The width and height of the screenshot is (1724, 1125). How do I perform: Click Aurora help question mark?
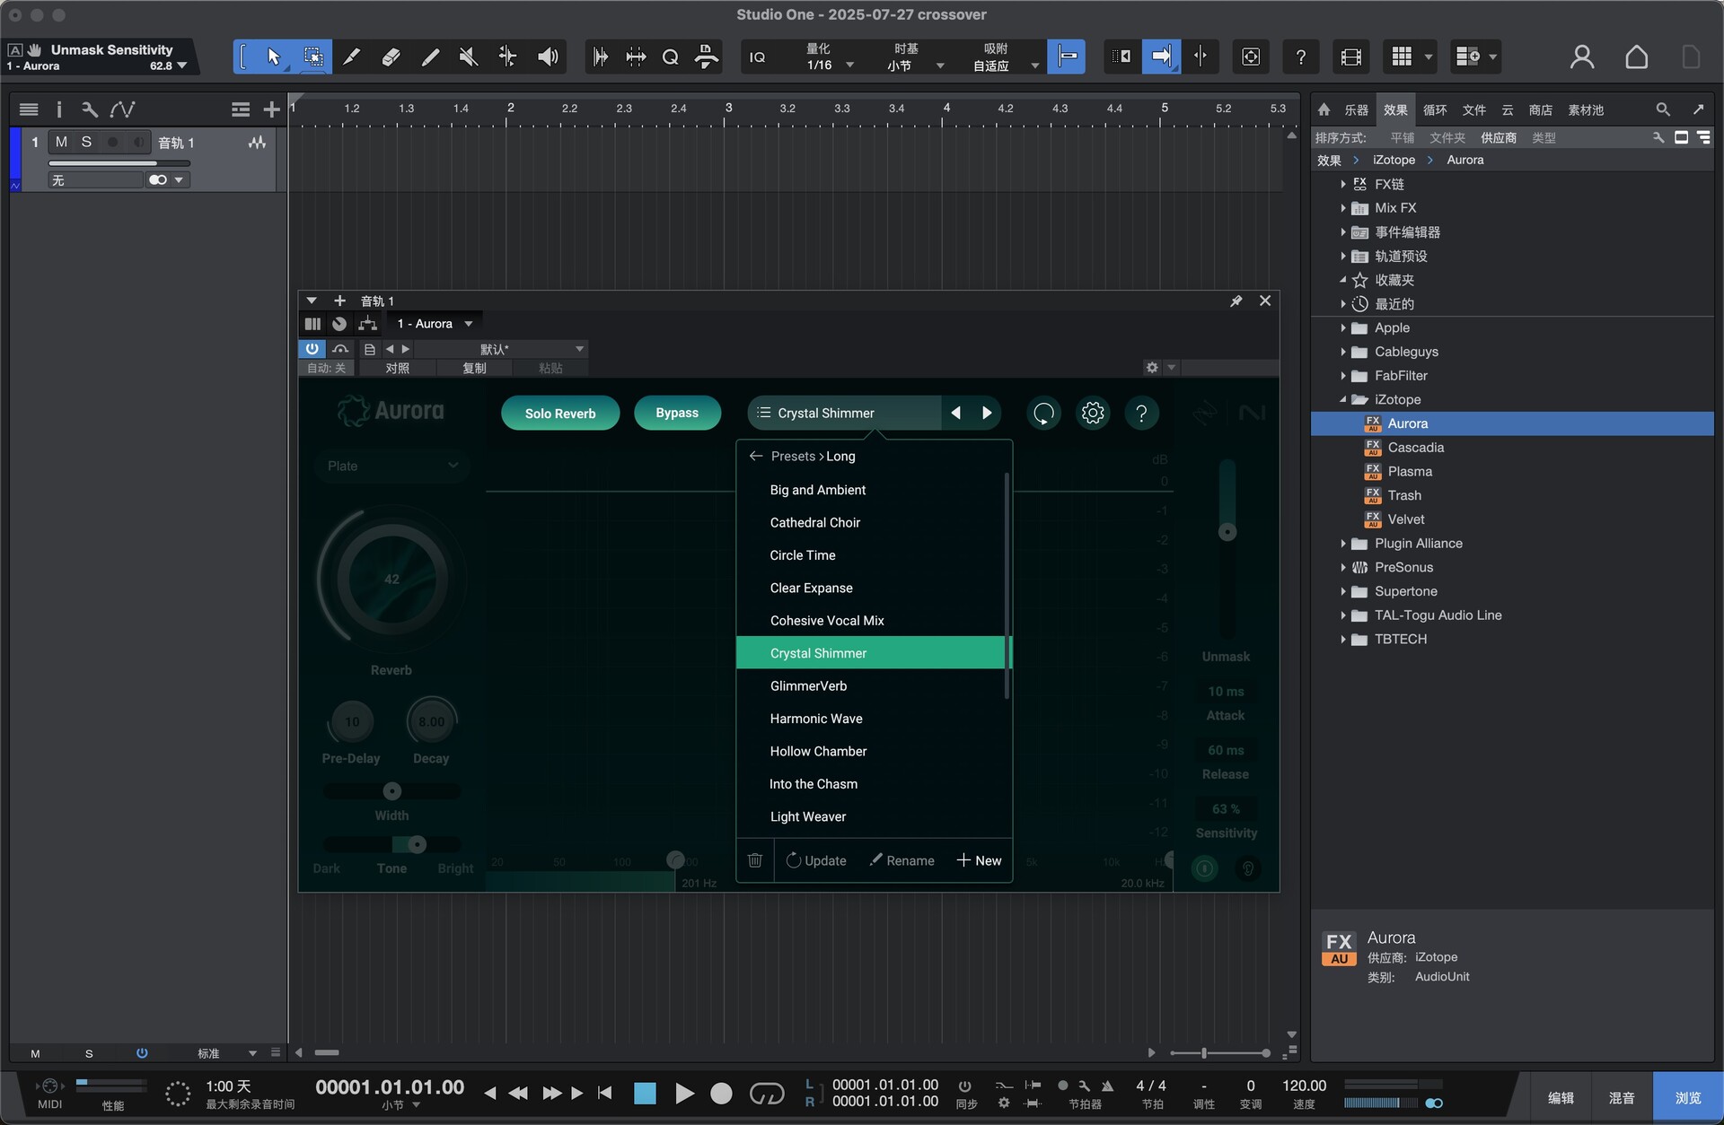click(1141, 413)
